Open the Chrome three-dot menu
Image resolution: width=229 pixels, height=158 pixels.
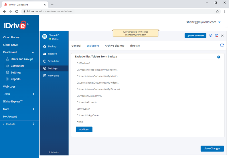coord(225,11)
